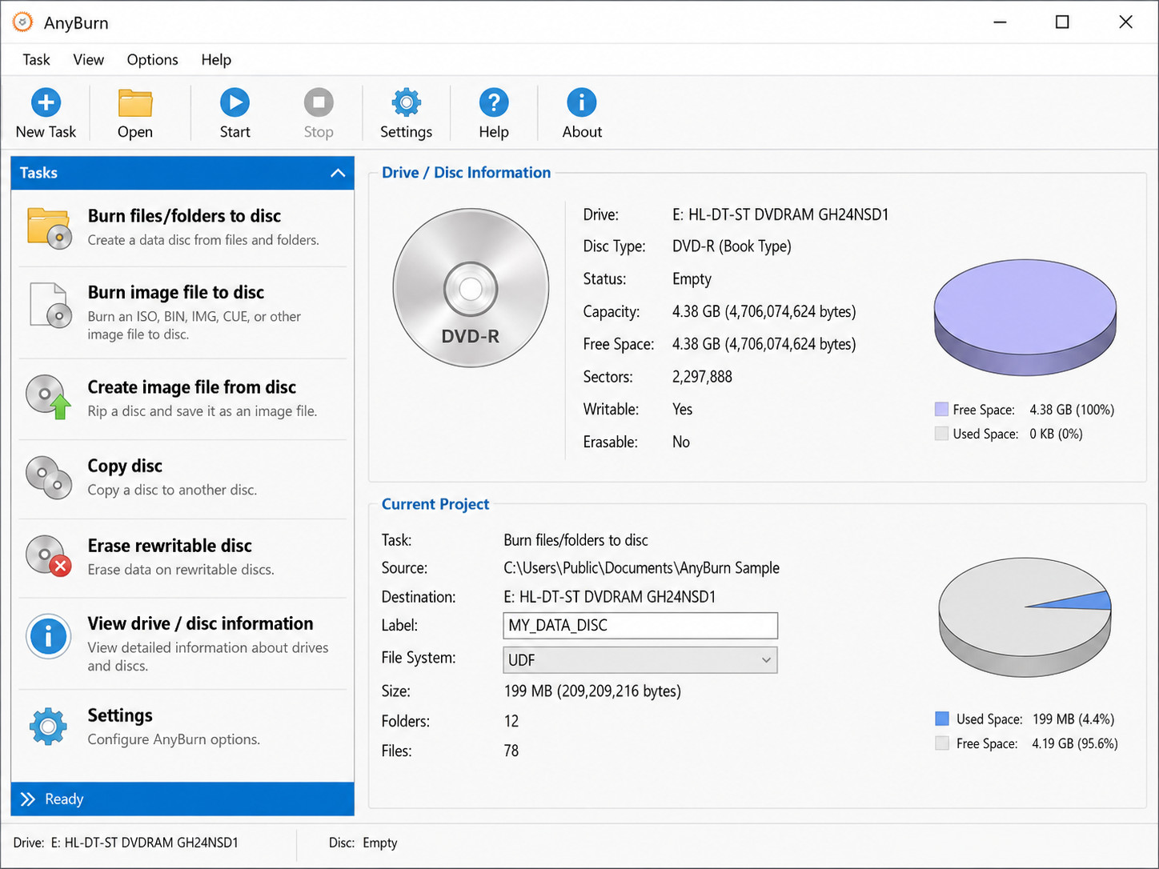Screen dimensions: 1159x869
Task: Click the 'Drive / Disc Information' section heading
Action: (x=466, y=173)
